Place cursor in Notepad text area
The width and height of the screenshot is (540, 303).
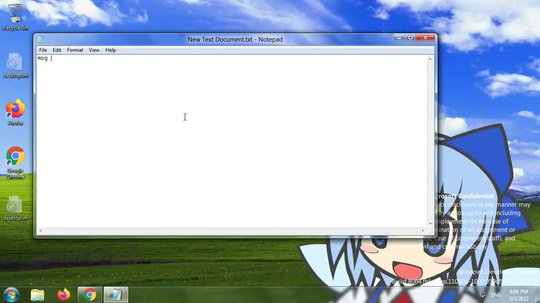pyautogui.click(x=232, y=141)
